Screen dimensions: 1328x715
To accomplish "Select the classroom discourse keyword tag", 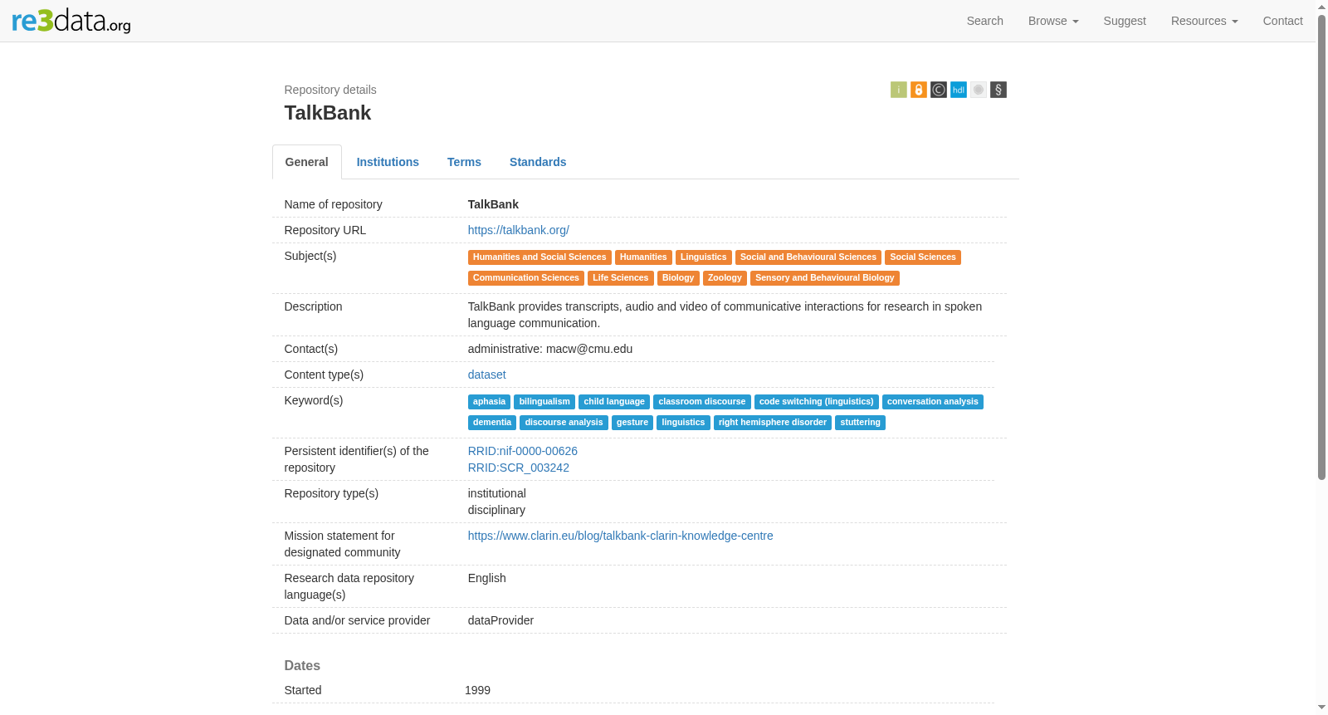I will point(702,402).
